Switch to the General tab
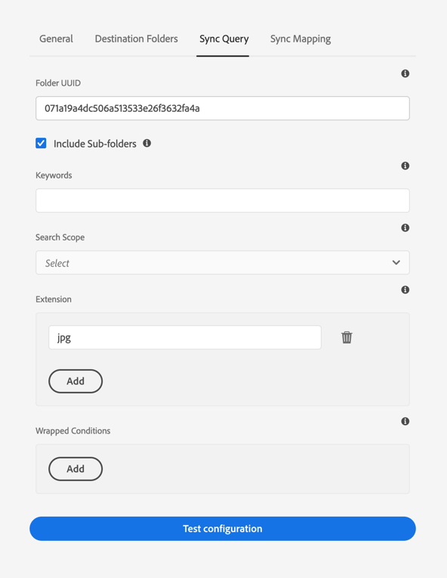 tap(57, 39)
